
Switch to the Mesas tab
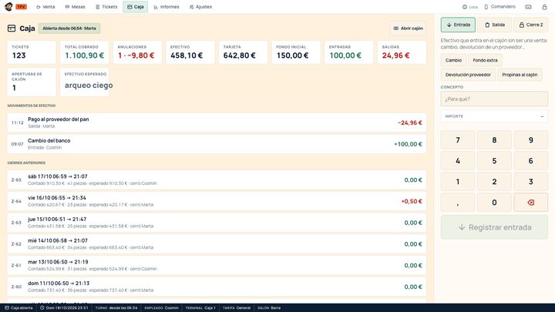(x=75, y=7)
